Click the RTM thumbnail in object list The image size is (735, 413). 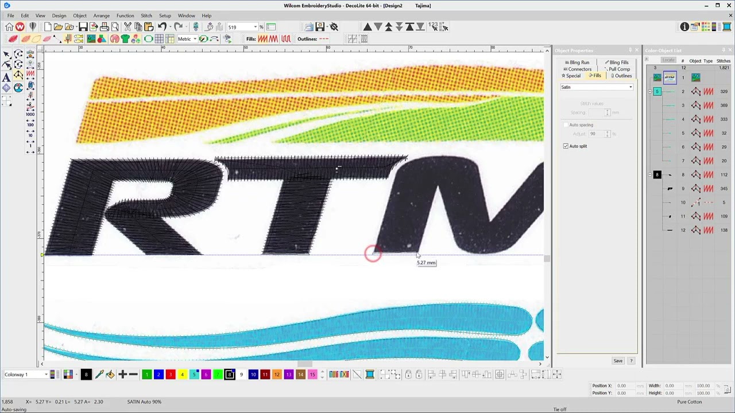(x=670, y=77)
